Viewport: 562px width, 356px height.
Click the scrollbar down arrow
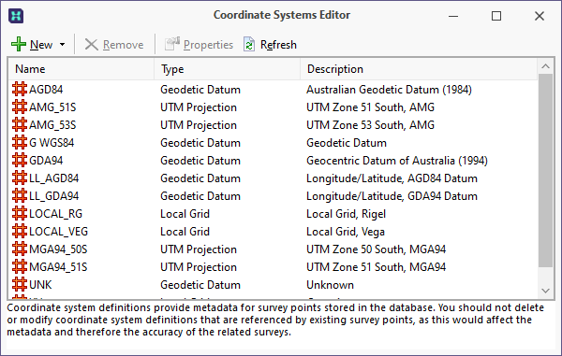pos(545,291)
